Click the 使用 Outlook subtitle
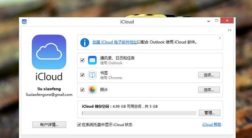Viewport: 252px width, 138px height. [111, 63]
